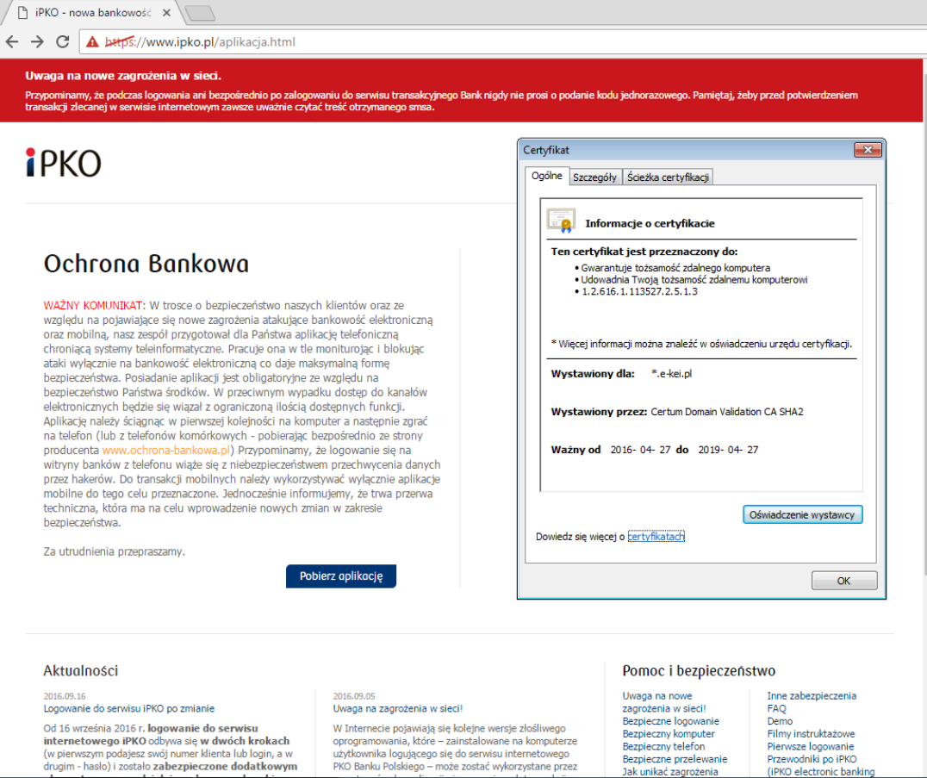Click the WAŻNY KOMUNIKAT red text
Image resolution: width=927 pixels, height=778 pixels.
click(x=94, y=306)
